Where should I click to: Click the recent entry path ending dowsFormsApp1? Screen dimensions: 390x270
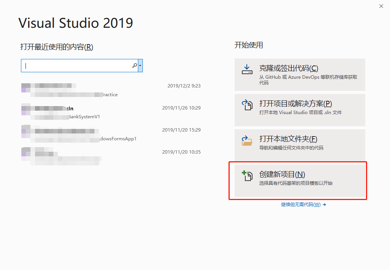coord(83,139)
